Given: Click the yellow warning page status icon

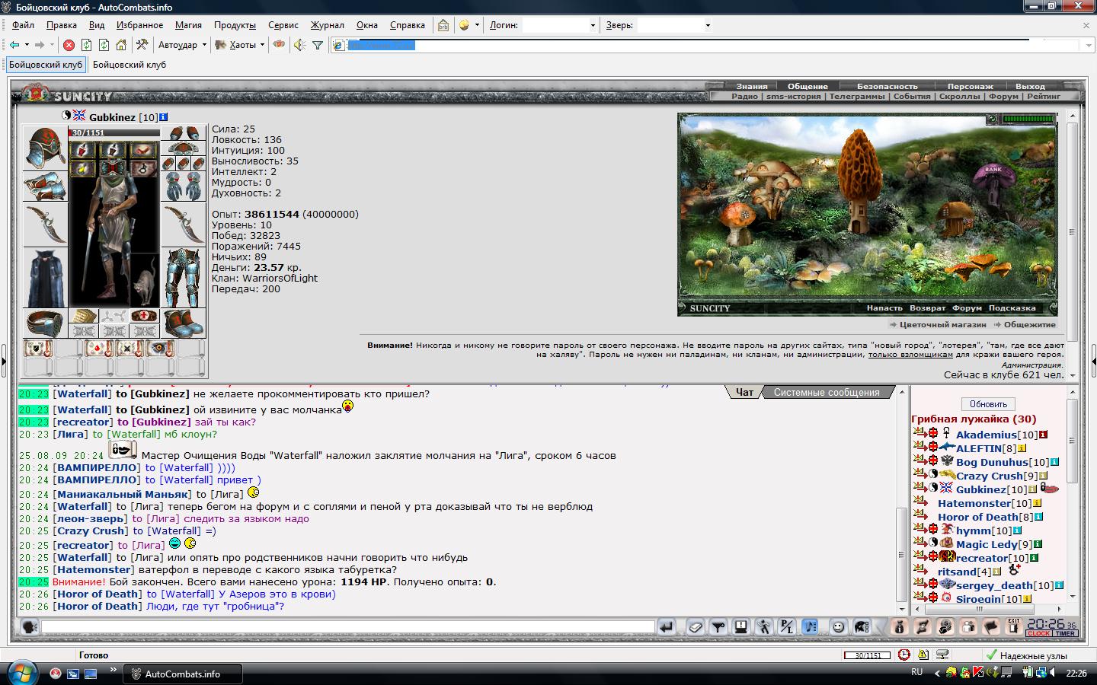Looking at the screenshot, I should [x=923, y=655].
